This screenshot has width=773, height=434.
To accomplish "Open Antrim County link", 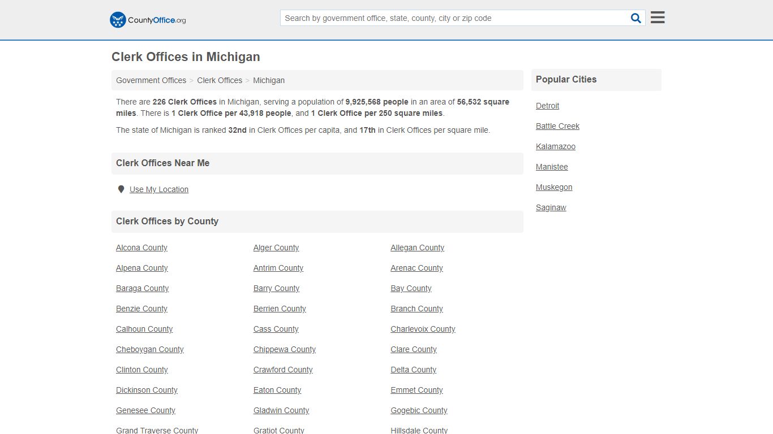I will [278, 268].
